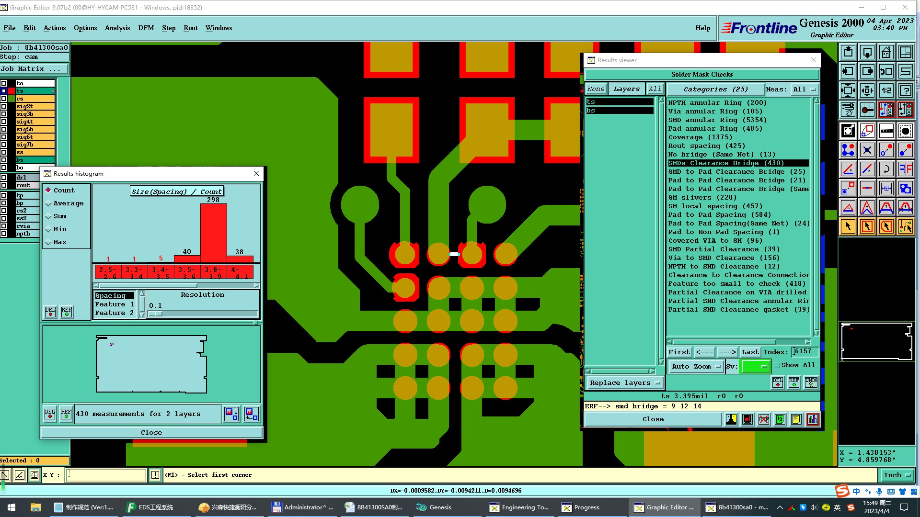Click the Last result button
This screenshot has width=920, height=517.
click(x=749, y=352)
